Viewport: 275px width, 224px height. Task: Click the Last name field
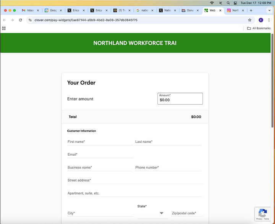click(x=168, y=142)
